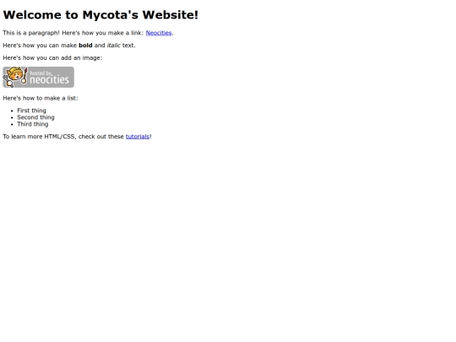
Task: Click the bullet before Third thing
Action: 12,124
